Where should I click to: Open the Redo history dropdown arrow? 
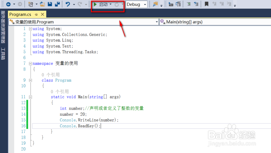coord(86,4)
